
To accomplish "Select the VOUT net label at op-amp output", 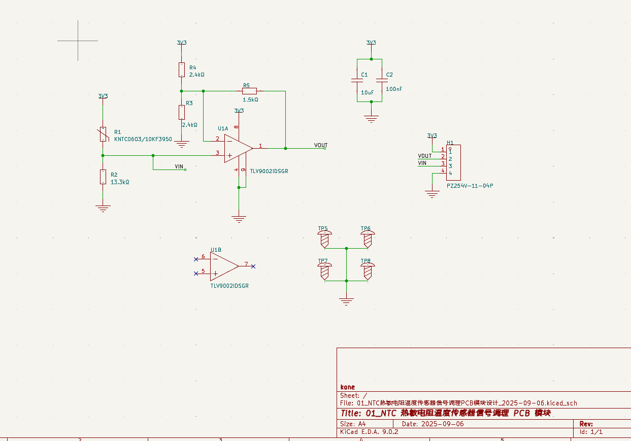I will pos(320,146).
